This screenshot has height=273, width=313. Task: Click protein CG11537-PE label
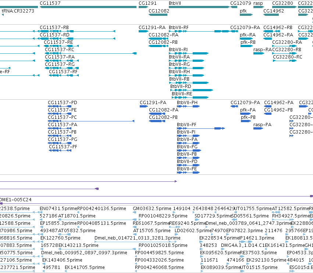(x=62, y=110)
